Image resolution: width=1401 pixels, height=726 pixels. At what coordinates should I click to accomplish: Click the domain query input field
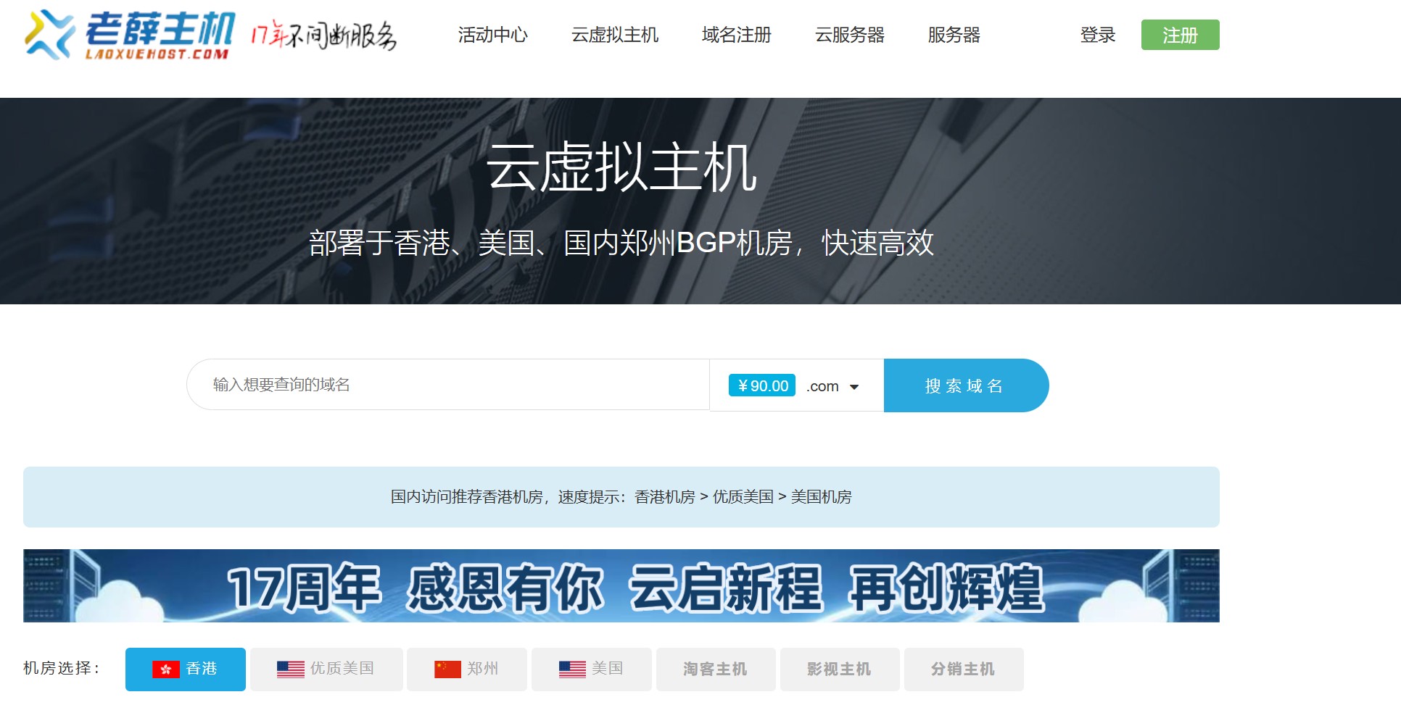pos(447,385)
